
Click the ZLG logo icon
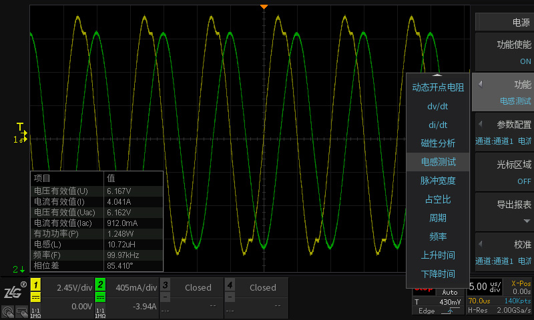tap(13, 291)
